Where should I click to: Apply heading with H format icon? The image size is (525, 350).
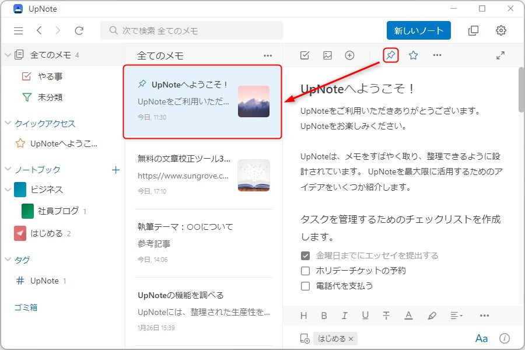[304, 316]
